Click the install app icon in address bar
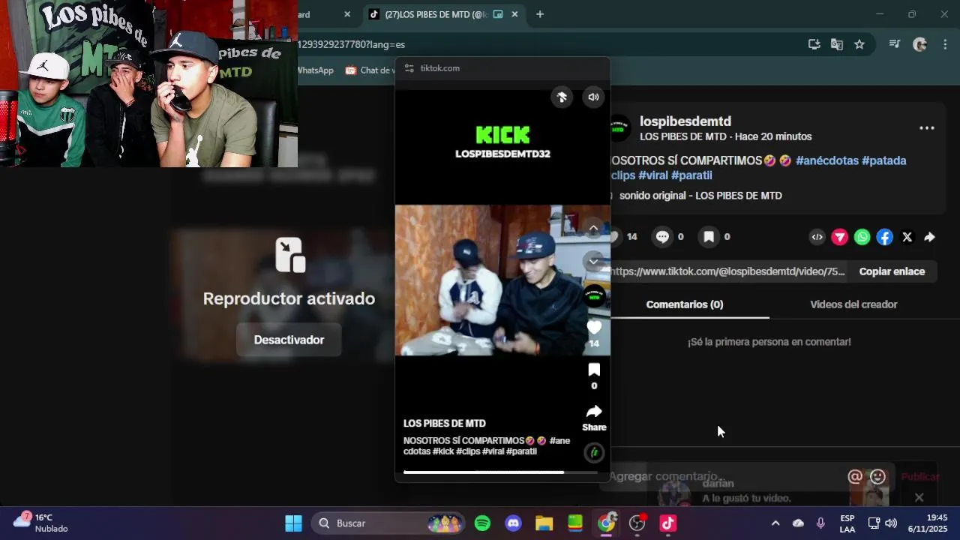Image resolution: width=960 pixels, height=540 pixels. point(814,44)
